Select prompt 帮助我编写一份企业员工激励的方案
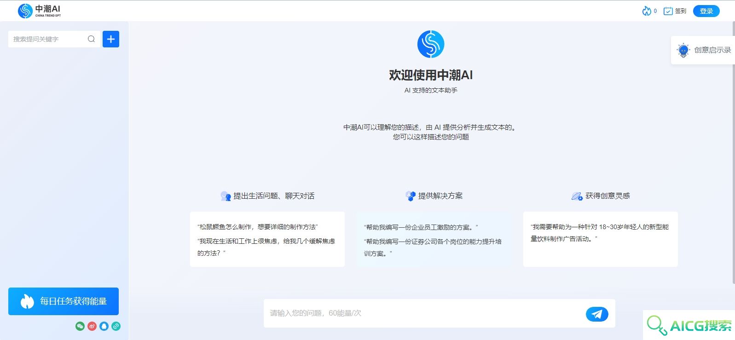This screenshot has height=340, width=735. [x=421, y=227]
